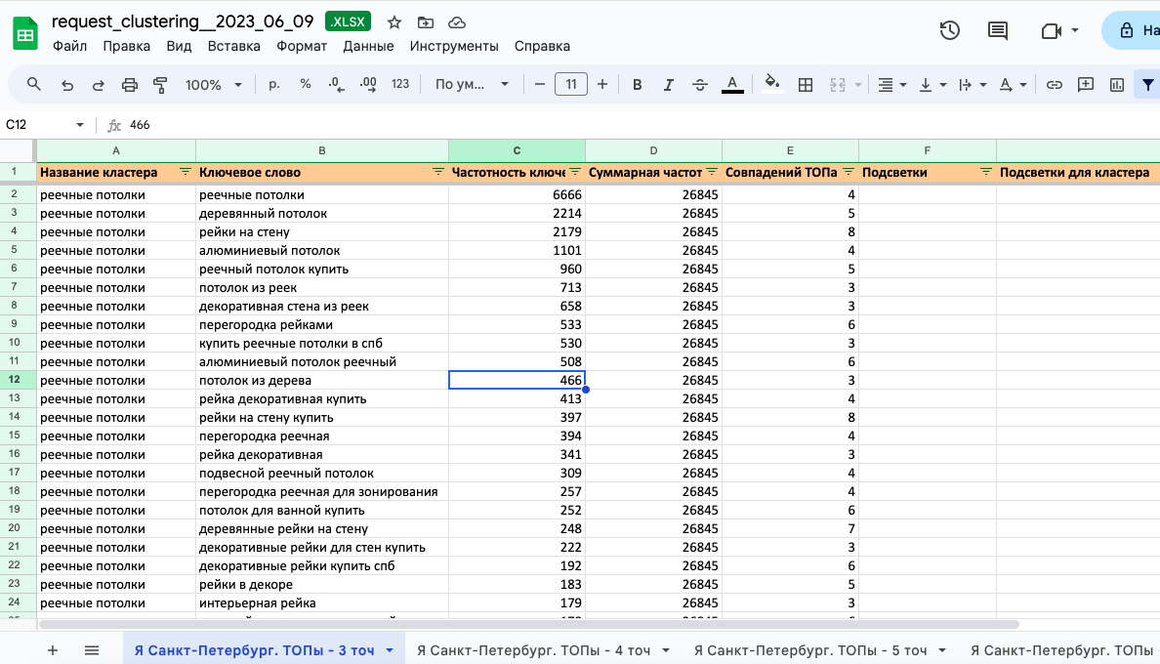Redo the last action
1160x664 pixels.
pos(99,85)
